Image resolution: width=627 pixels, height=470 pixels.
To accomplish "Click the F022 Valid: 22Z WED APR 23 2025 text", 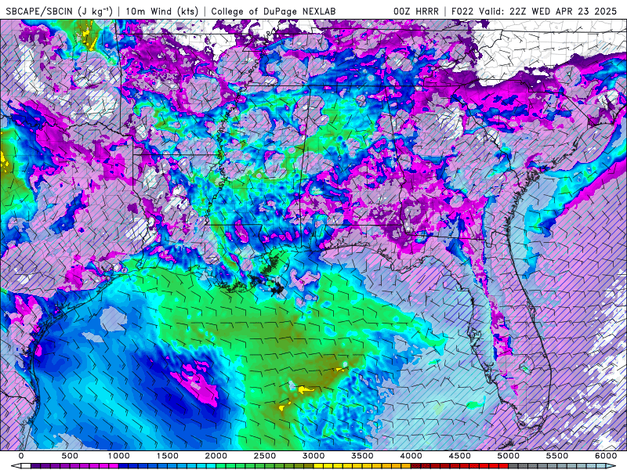I will tap(534, 11).
